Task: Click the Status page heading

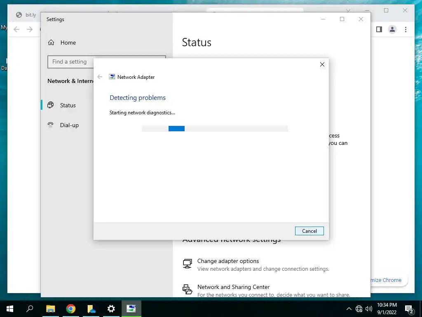Action: click(x=197, y=43)
